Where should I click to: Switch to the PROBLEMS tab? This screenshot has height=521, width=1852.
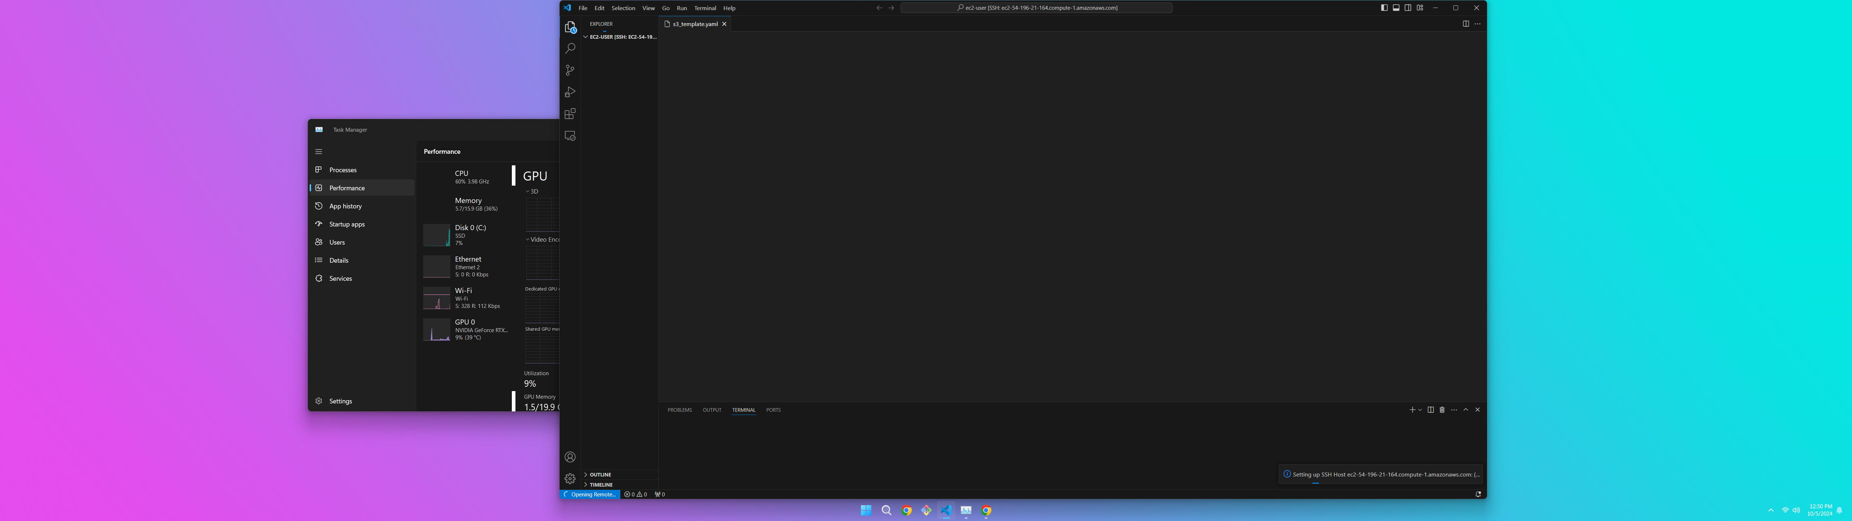pyautogui.click(x=679, y=410)
